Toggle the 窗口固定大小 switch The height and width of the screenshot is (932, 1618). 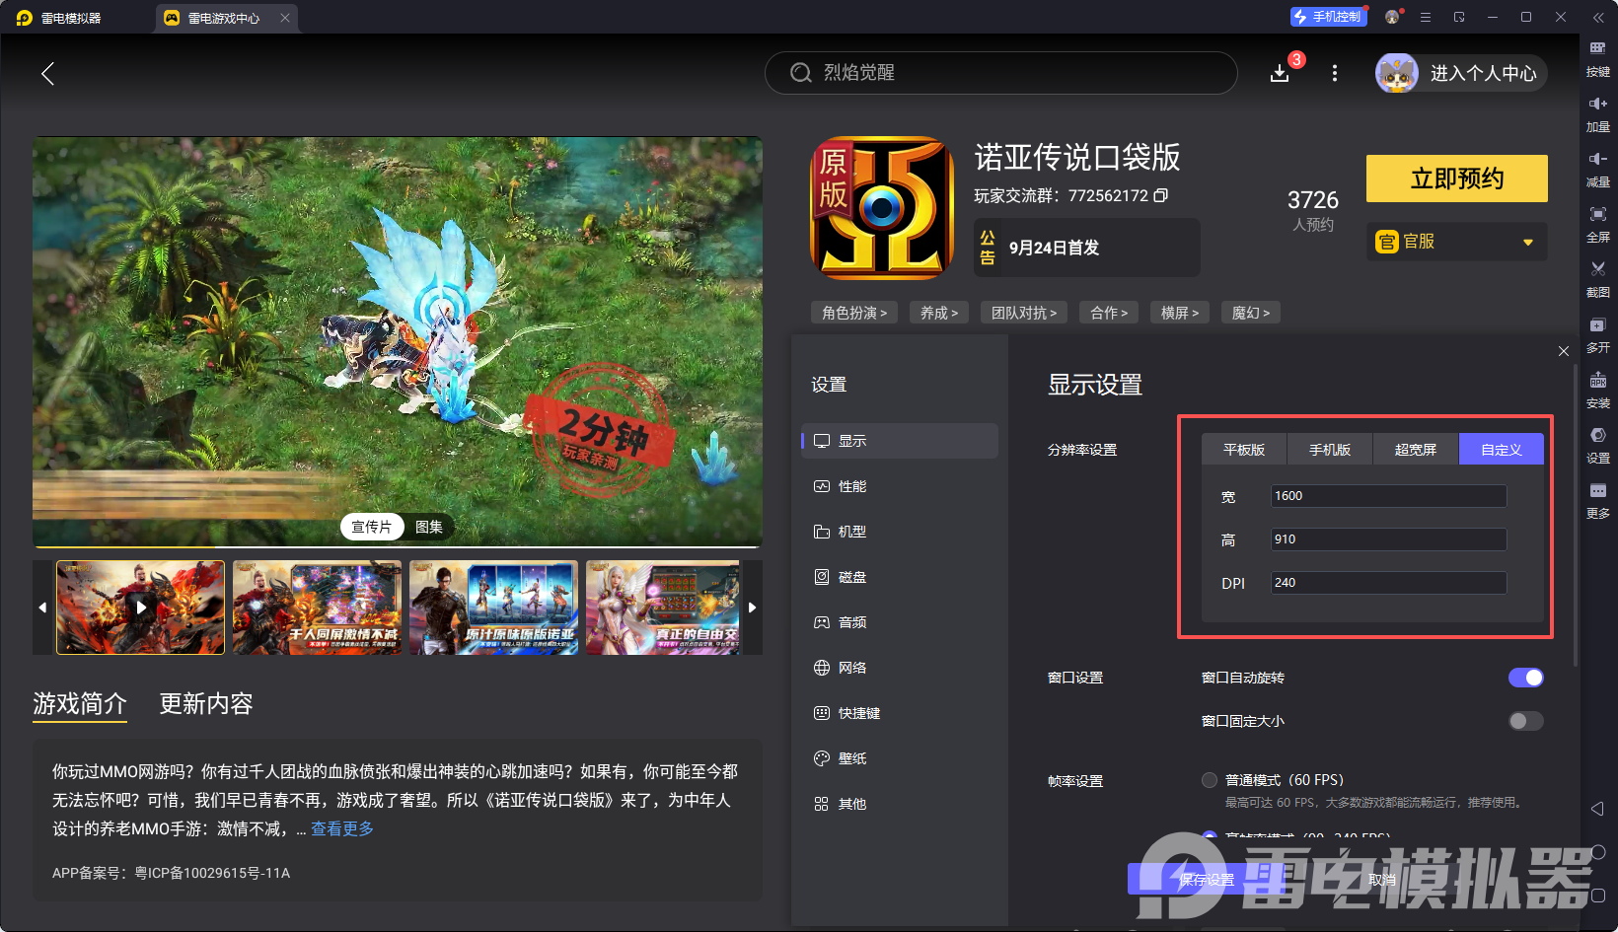click(1525, 721)
